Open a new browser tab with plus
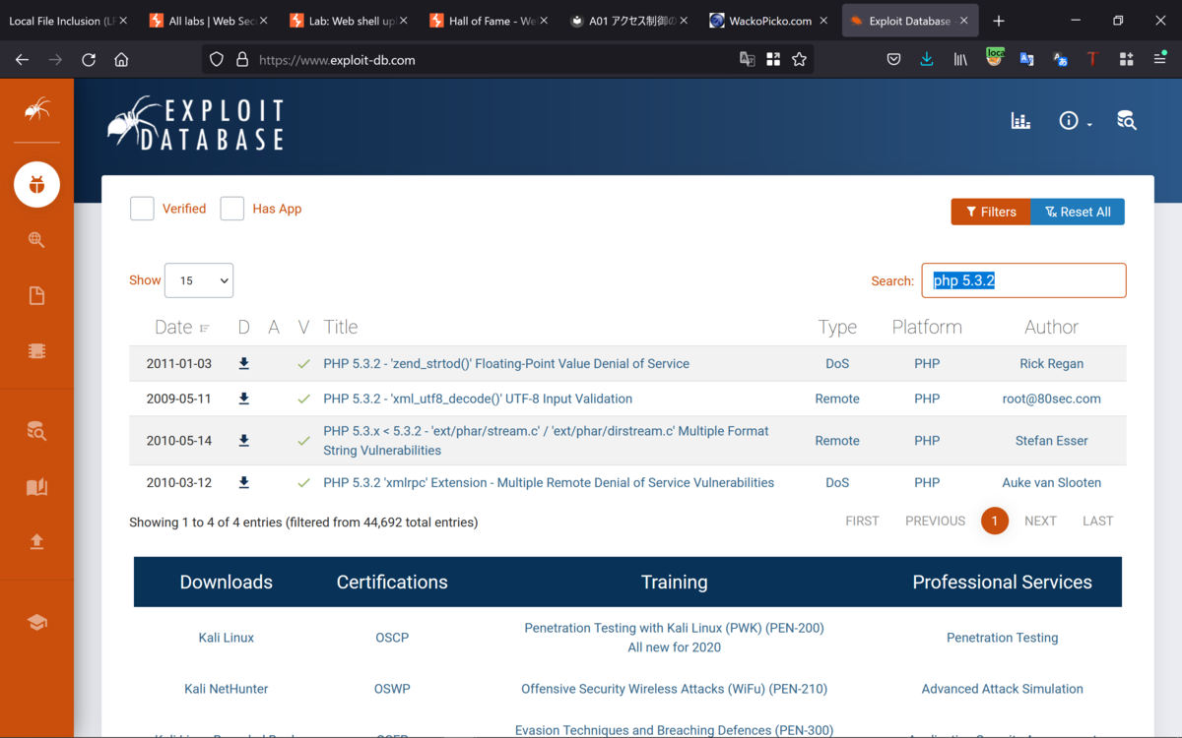This screenshot has width=1182, height=738. (x=999, y=21)
